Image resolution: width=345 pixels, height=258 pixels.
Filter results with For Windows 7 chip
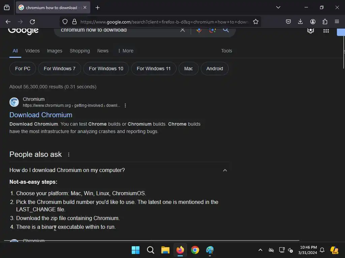point(60,69)
